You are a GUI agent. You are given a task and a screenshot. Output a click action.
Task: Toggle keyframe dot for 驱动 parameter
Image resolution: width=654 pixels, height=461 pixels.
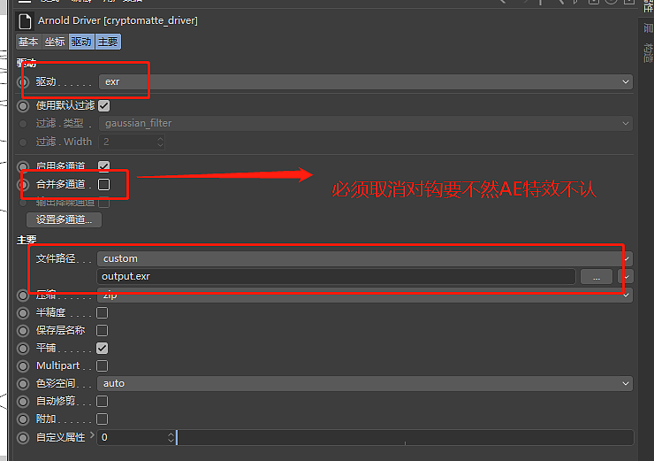[23, 81]
